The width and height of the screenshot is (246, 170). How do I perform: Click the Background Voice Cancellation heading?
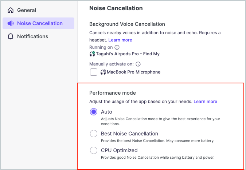click(x=127, y=24)
